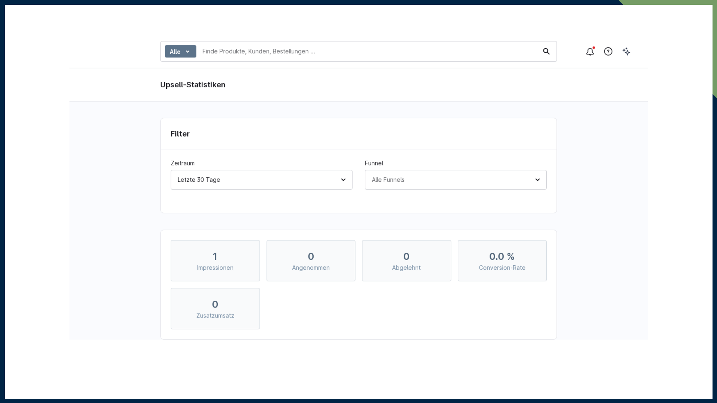Image resolution: width=717 pixels, height=403 pixels.
Task: Click the Impressionen statistic card
Action: (x=215, y=261)
